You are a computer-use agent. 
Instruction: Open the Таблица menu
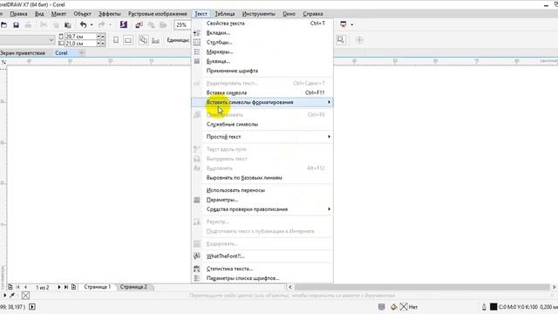(225, 14)
